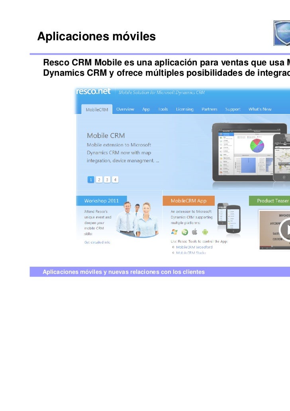Open the MobileCRM tab
Screen dimensions: 290x411
point(97,110)
